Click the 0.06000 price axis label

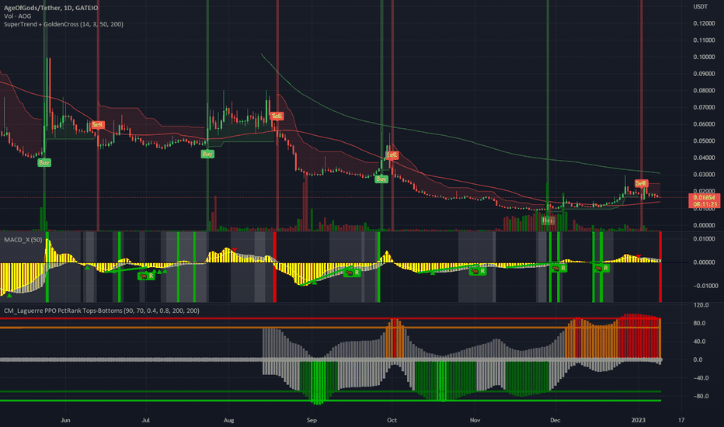click(x=704, y=124)
